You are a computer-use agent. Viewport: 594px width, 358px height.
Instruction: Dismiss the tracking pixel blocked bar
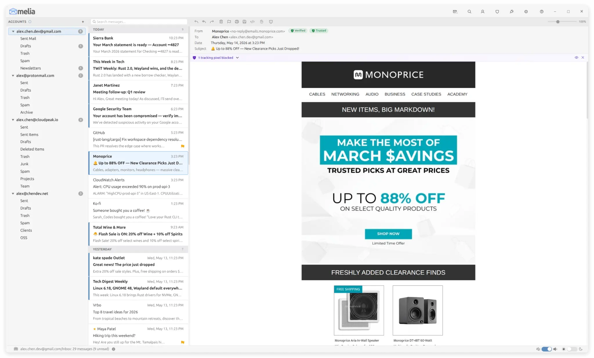tap(583, 58)
